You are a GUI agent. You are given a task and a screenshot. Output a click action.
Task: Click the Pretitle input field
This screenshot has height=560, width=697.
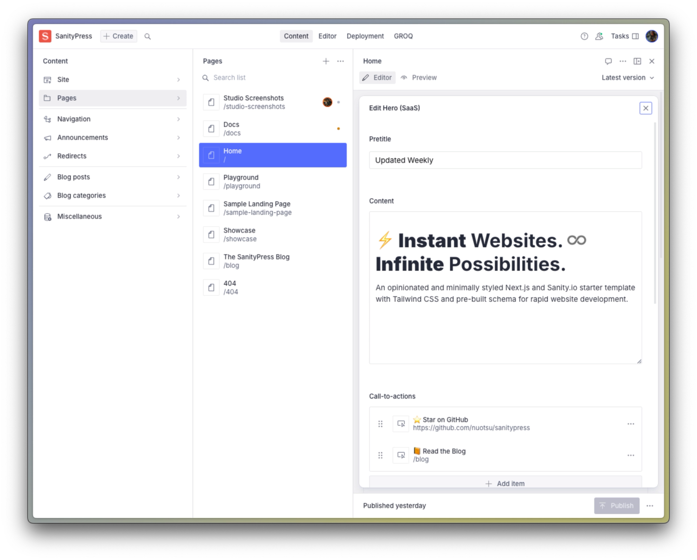point(505,160)
